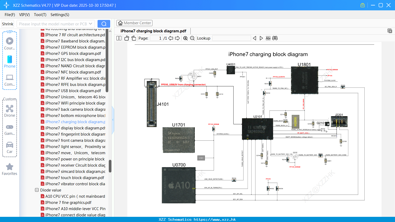
Task: Open iPhone7 Baseband block diagram
Action: pyautogui.click(x=75, y=41)
